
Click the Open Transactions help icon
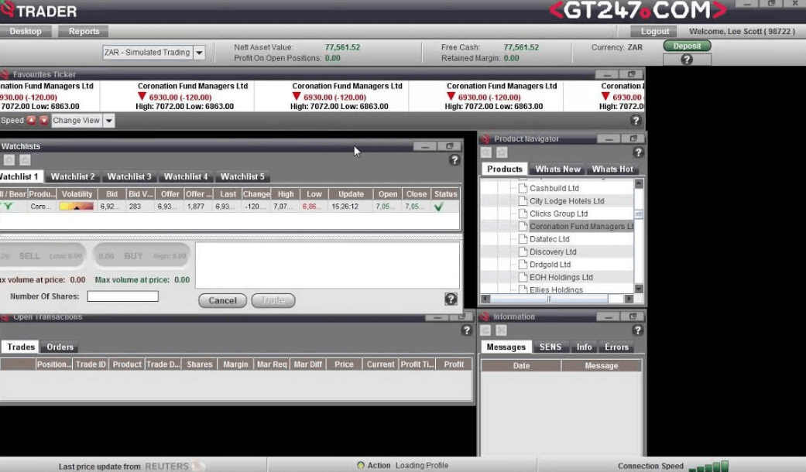(466, 330)
